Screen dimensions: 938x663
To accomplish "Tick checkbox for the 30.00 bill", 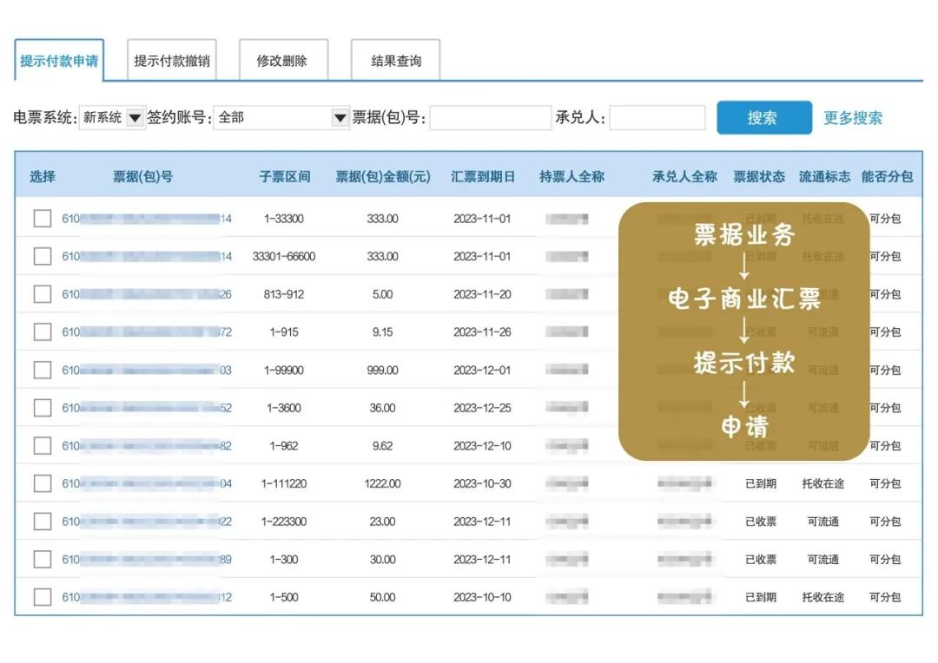I will click(x=43, y=559).
